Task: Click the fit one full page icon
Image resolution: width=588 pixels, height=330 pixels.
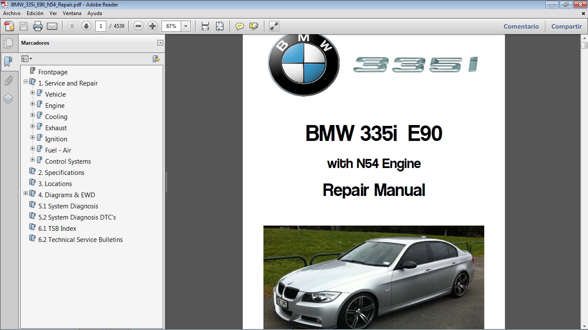Action: coord(220,26)
